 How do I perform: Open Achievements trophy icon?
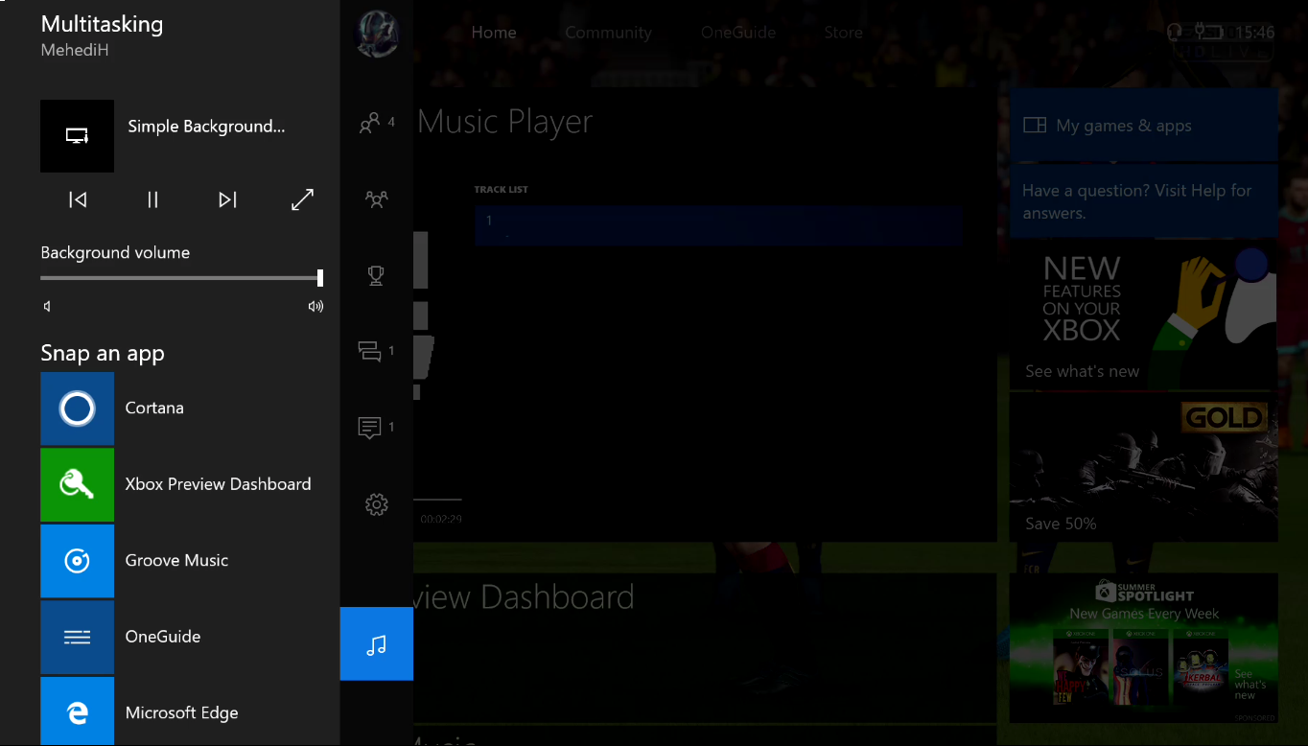[x=376, y=275]
